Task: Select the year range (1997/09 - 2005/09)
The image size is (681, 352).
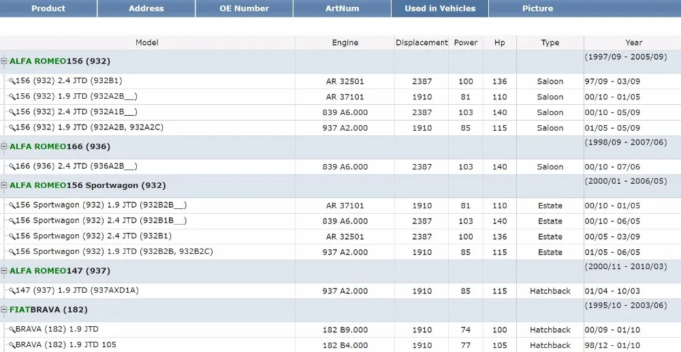Action: point(626,57)
